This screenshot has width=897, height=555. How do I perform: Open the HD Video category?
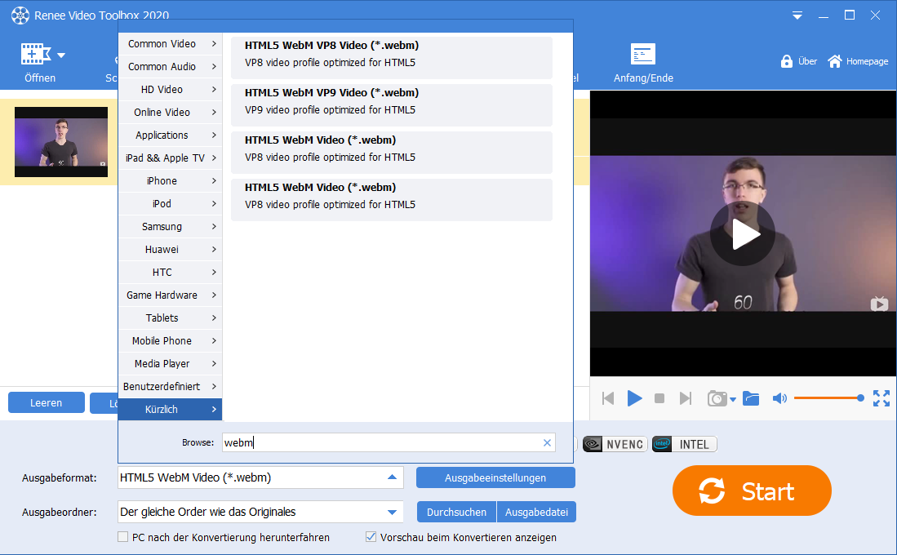pyautogui.click(x=170, y=90)
